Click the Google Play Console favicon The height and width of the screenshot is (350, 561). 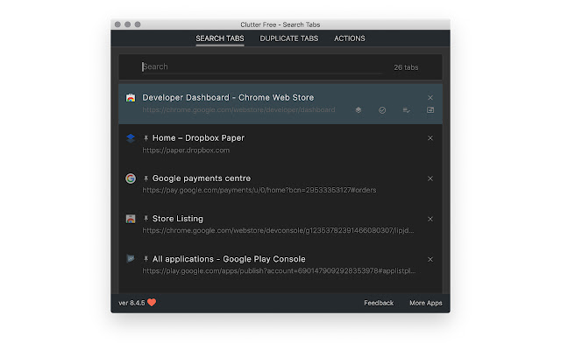click(131, 259)
